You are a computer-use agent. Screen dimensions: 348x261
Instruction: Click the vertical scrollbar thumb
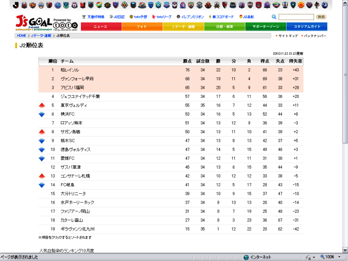(x=345, y=75)
